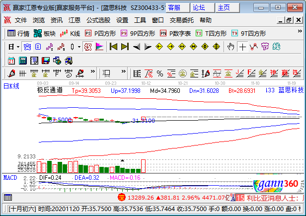This screenshot has width=306, height=216.
Task: Click yellow diamond horizontal-compress icon
Action: coord(193,47)
